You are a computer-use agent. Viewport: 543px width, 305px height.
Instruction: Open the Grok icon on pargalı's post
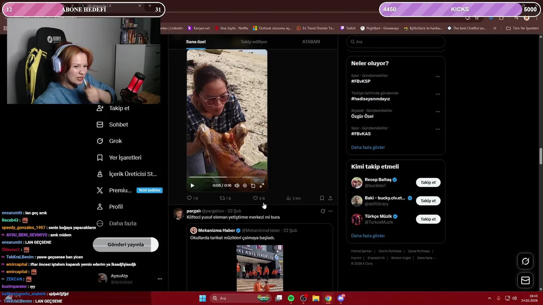(x=323, y=211)
